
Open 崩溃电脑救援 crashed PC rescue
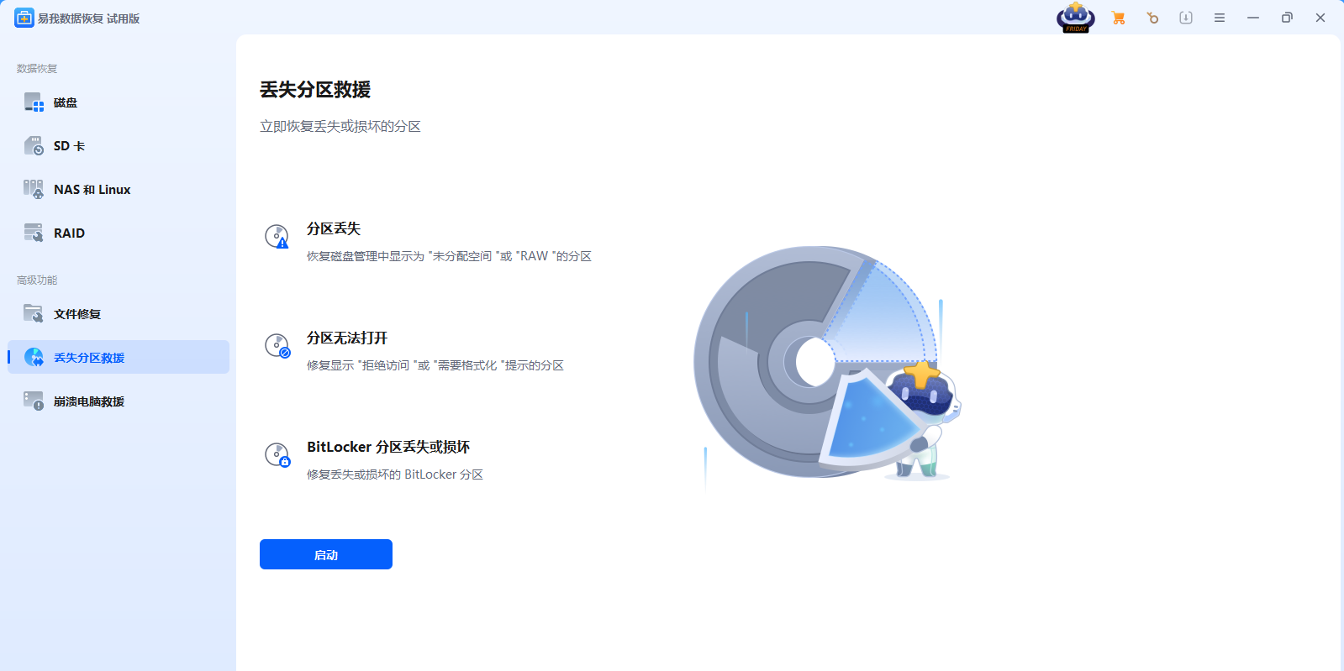coord(119,401)
